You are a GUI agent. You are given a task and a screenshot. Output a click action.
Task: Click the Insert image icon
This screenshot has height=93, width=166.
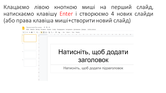point(46,32)
